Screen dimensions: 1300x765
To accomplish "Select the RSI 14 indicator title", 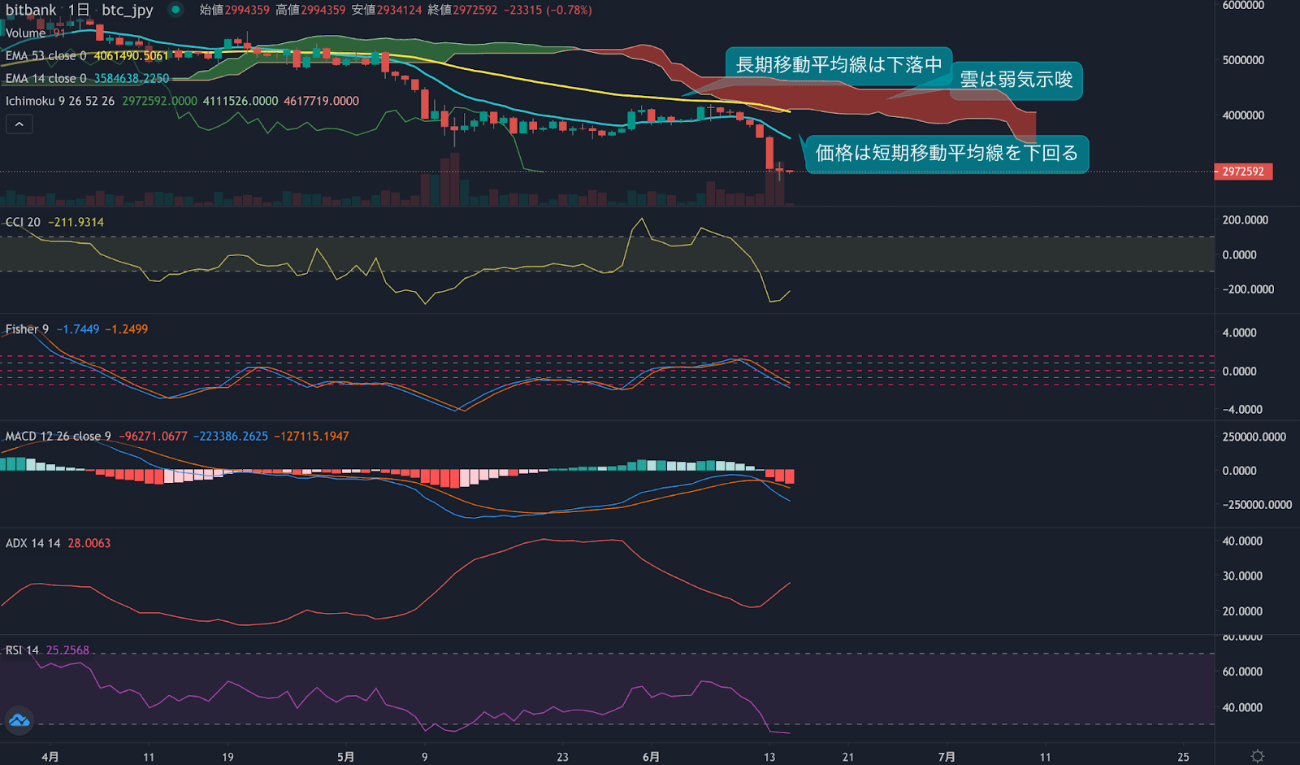I will (x=22, y=650).
